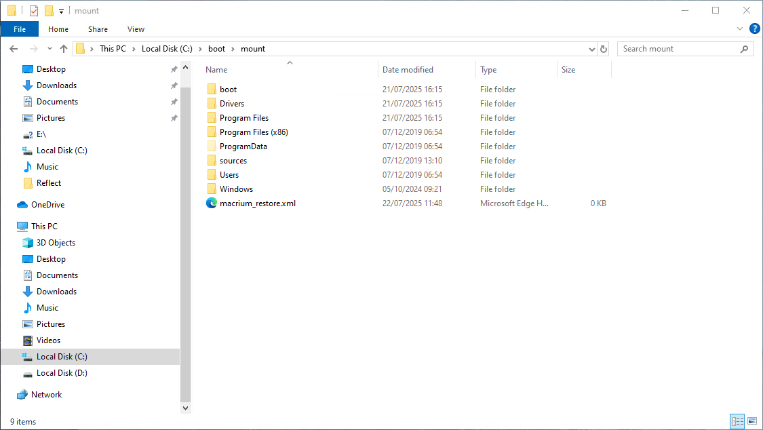This screenshot has height=430, width=763.
Task: Click the search magnifier icon
Action: [x=744, y=49]
